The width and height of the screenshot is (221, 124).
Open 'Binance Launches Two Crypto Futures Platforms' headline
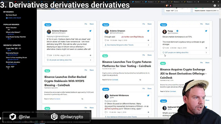tap(127, 64)
